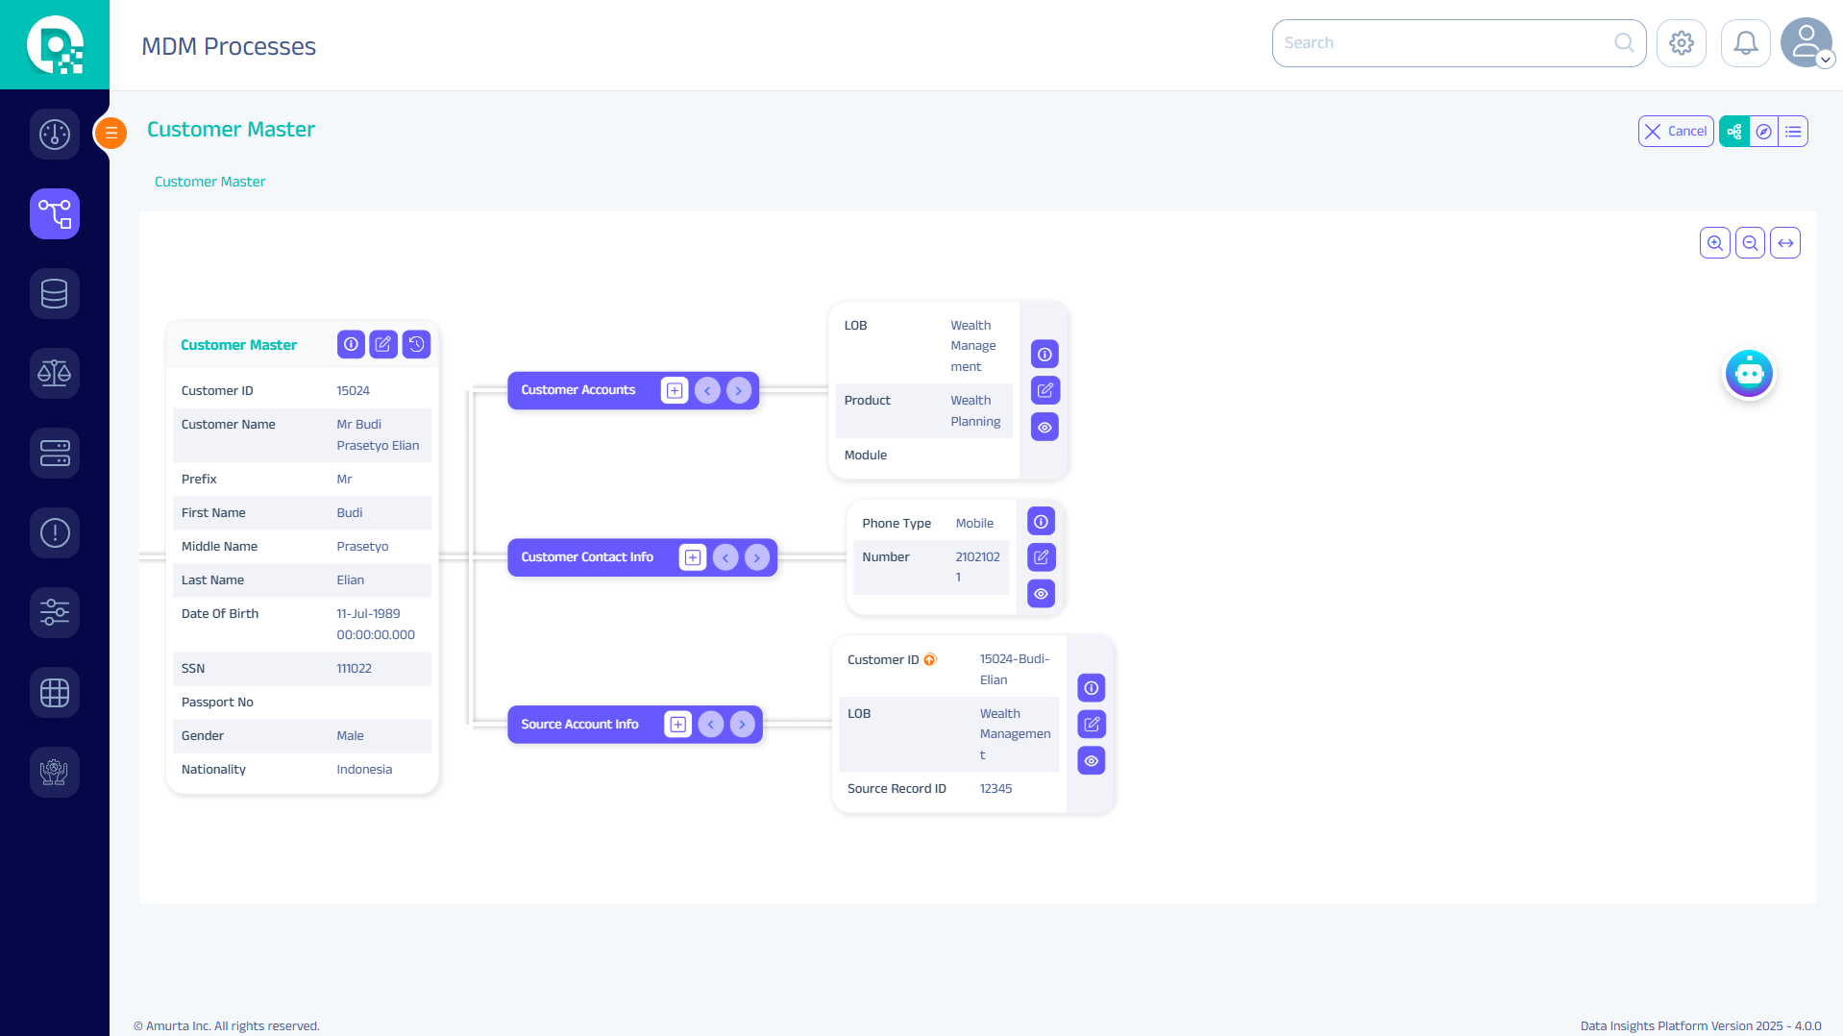Switch to the hierarchy tree view tab
This screenshot has height=1036, width=1843.
(x=1733, y=132)
